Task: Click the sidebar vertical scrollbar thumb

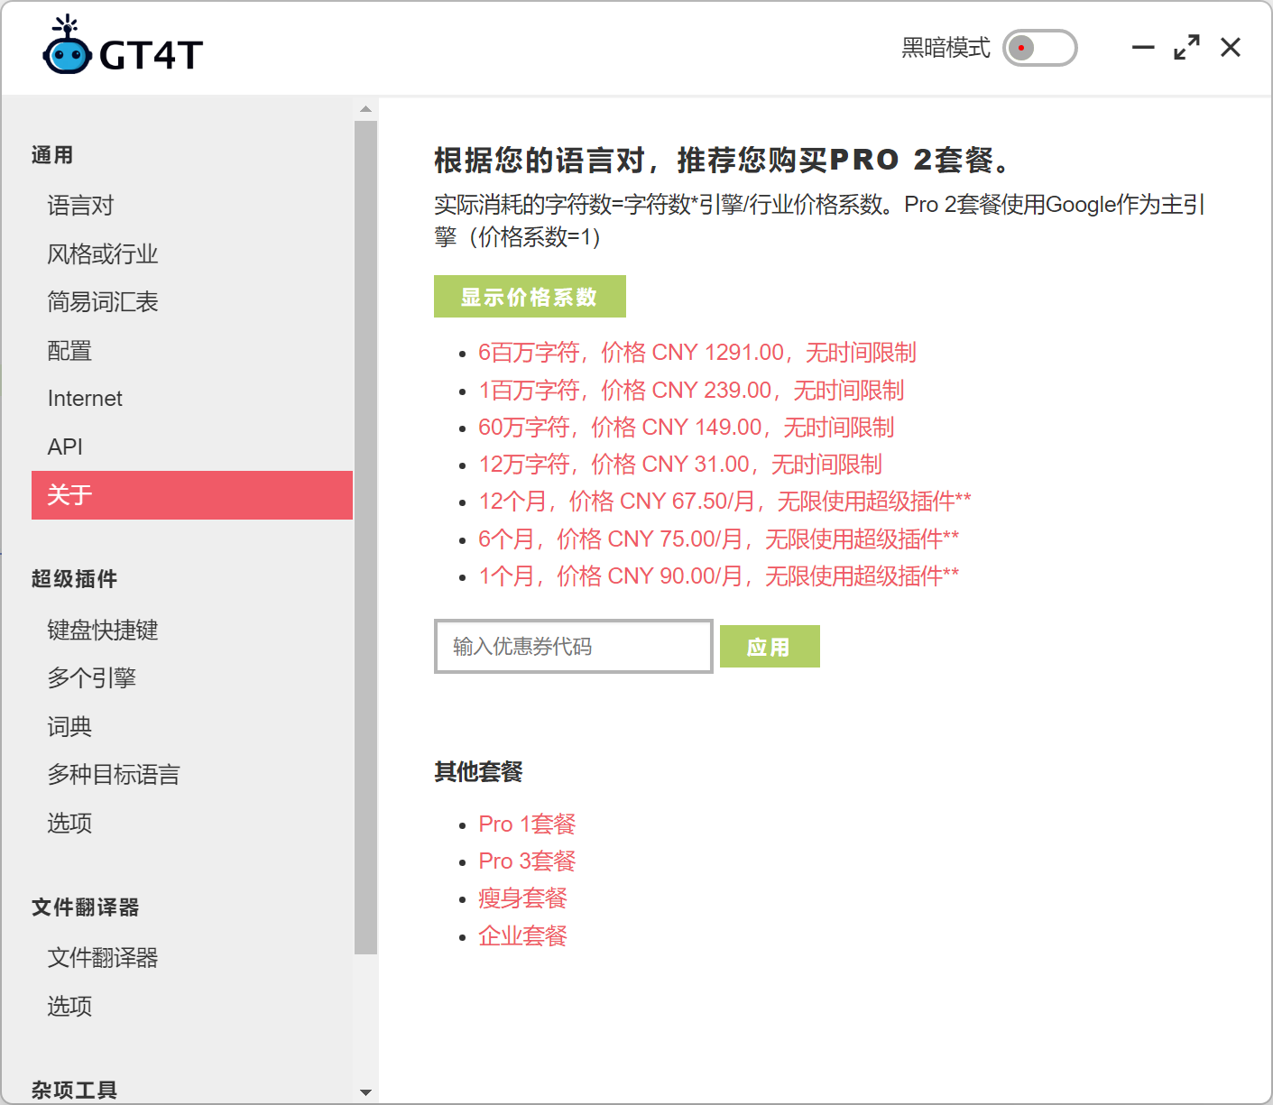Action: [x=365, y=537]
